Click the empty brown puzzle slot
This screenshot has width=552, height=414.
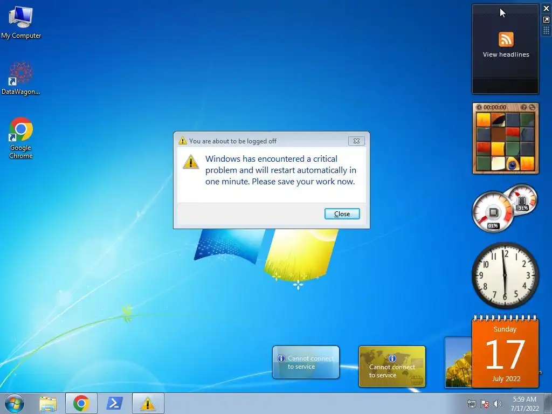point(498,134)
